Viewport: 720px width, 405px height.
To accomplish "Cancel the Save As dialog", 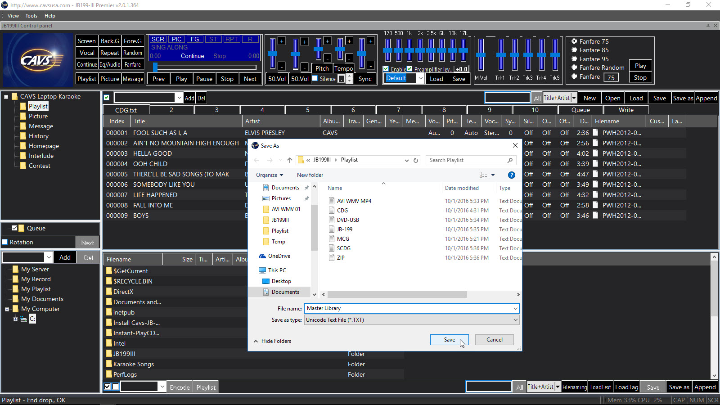I will coord(494,340).
